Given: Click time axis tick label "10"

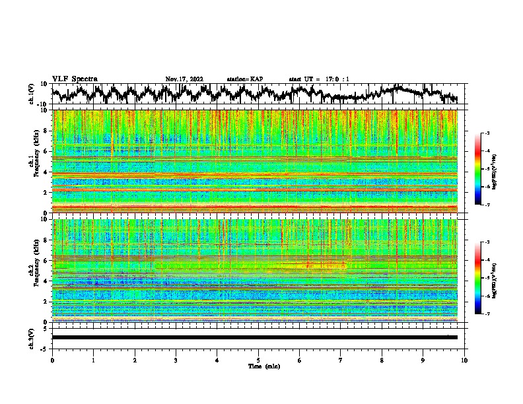Looking at the screenshot, I should [464, 360].
